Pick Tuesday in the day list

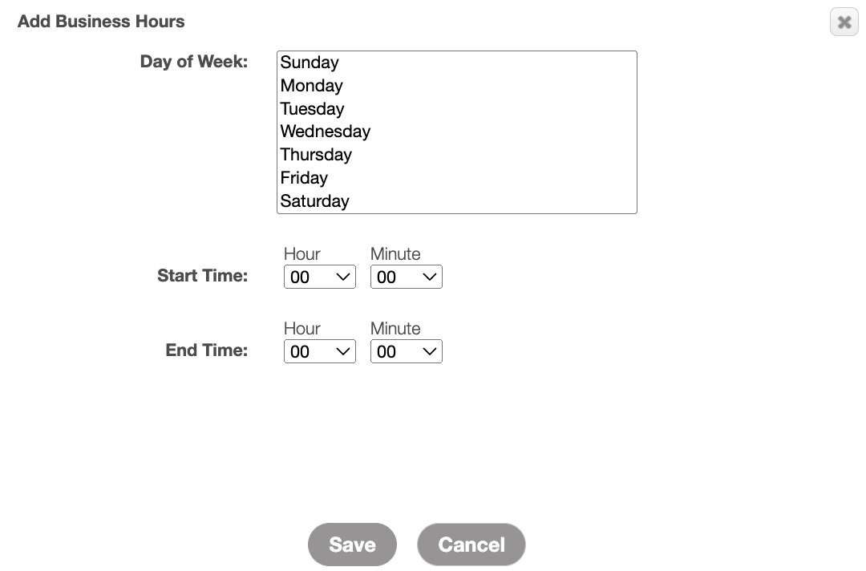[x=312, y=109]
